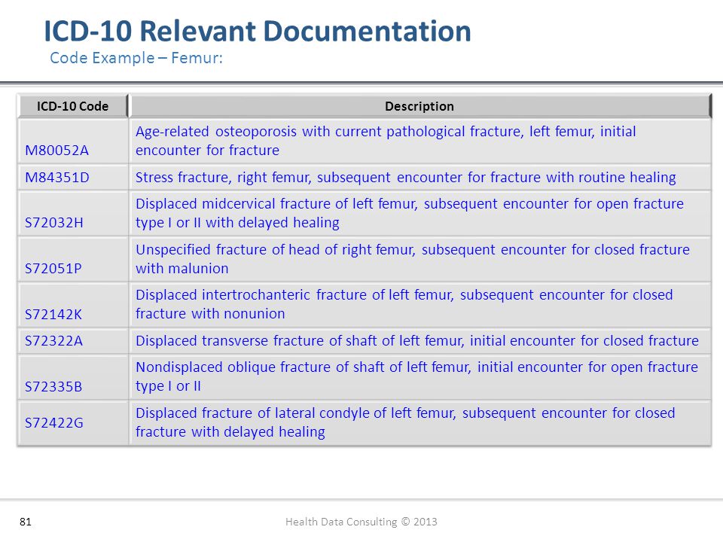Click the code cell S72335B
This screenshot has width=723, height=542.
[x=73, y=377]
